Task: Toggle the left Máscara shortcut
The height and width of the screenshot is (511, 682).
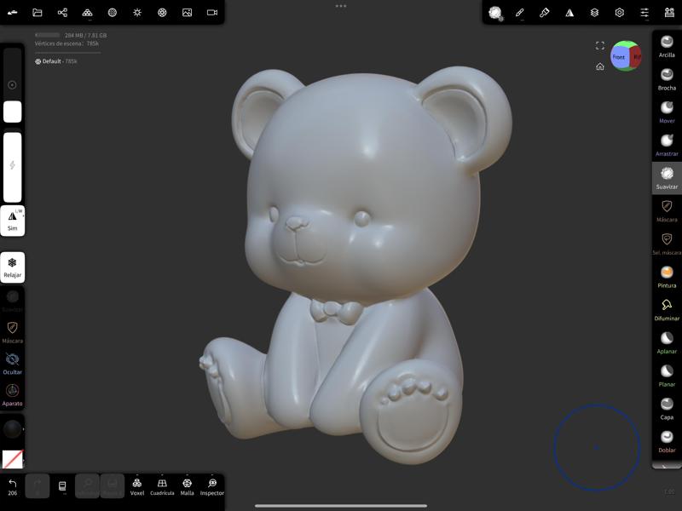Action: click(12, 332)
